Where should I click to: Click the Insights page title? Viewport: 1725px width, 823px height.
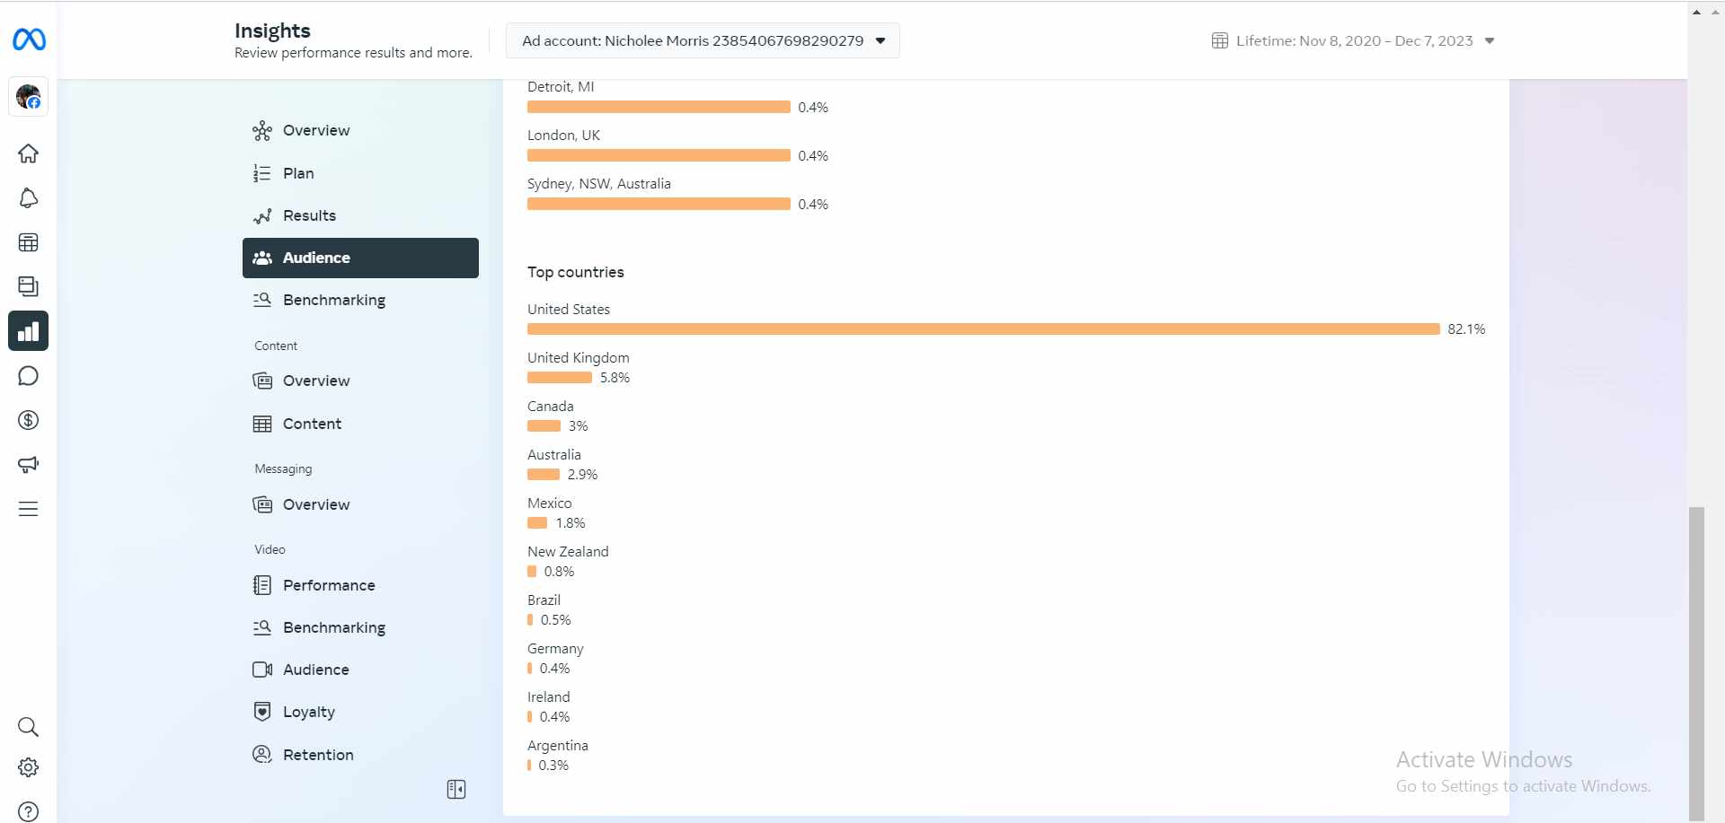click(x=272, y=31)
